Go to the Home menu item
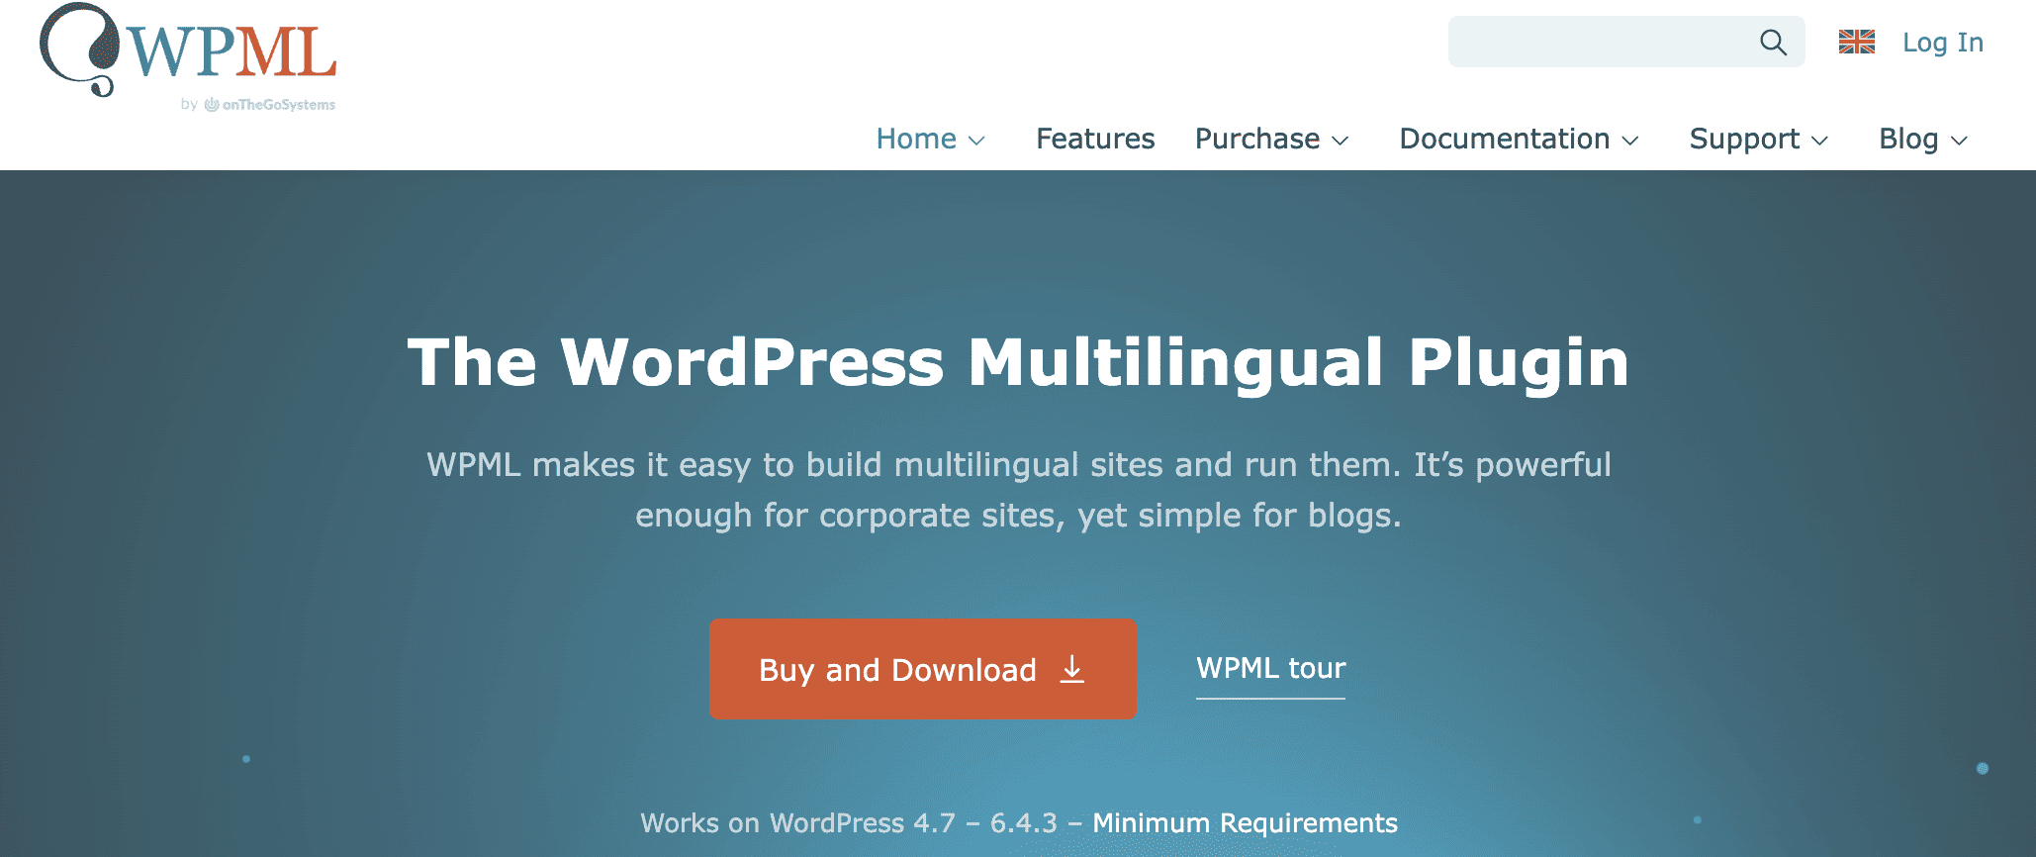 click(916, 139)
